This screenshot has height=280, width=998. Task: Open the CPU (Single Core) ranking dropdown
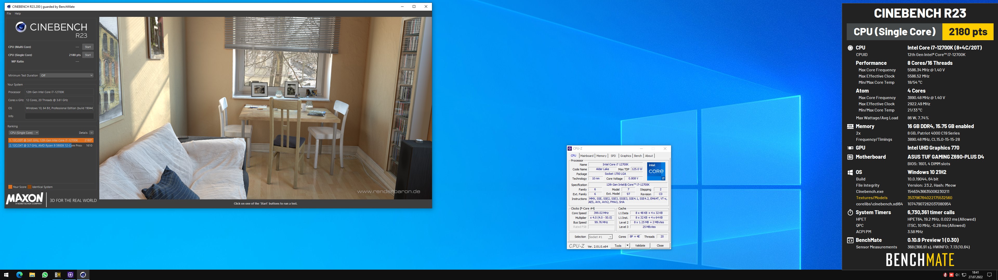tap(24, 133)
